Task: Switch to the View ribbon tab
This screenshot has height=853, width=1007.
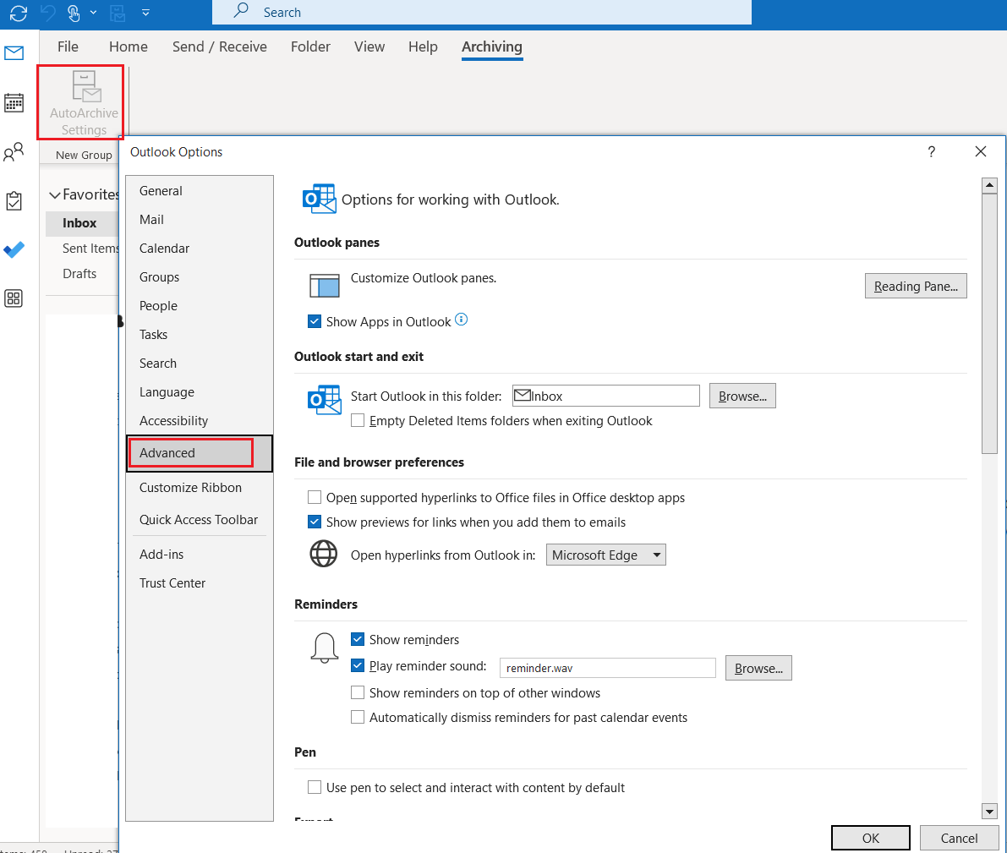Action: (x=369, y=47)
